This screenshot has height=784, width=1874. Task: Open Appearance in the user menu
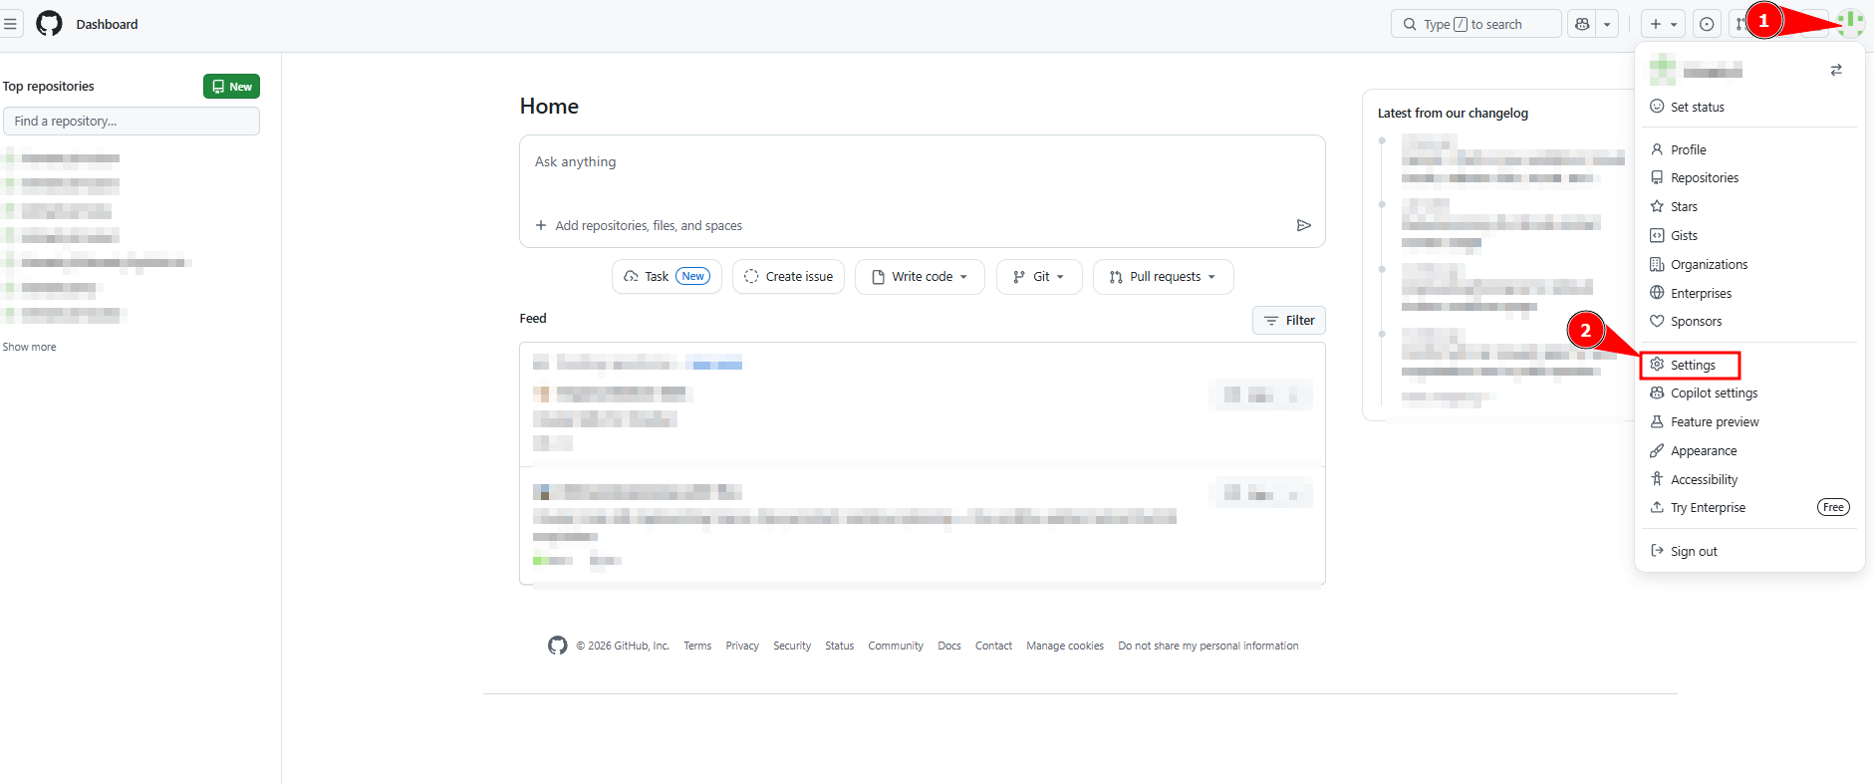click(x=1703, y=451)
